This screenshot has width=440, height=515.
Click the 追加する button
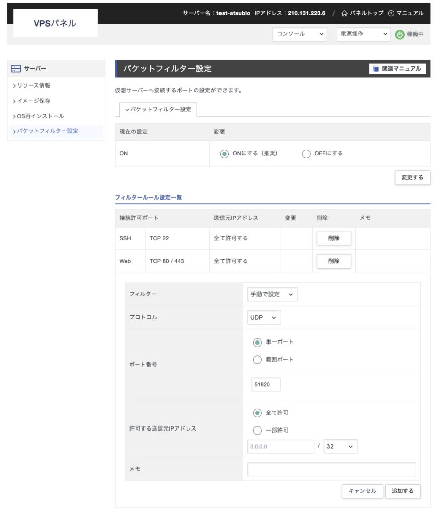click(x=403, y=491)
